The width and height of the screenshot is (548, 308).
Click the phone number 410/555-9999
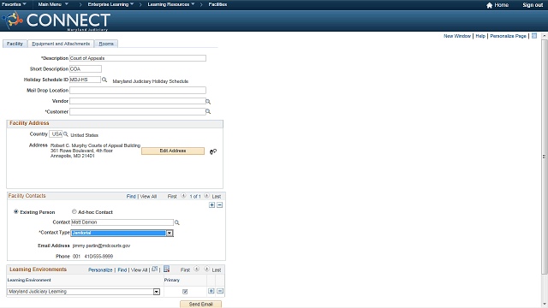click(98, 257)
